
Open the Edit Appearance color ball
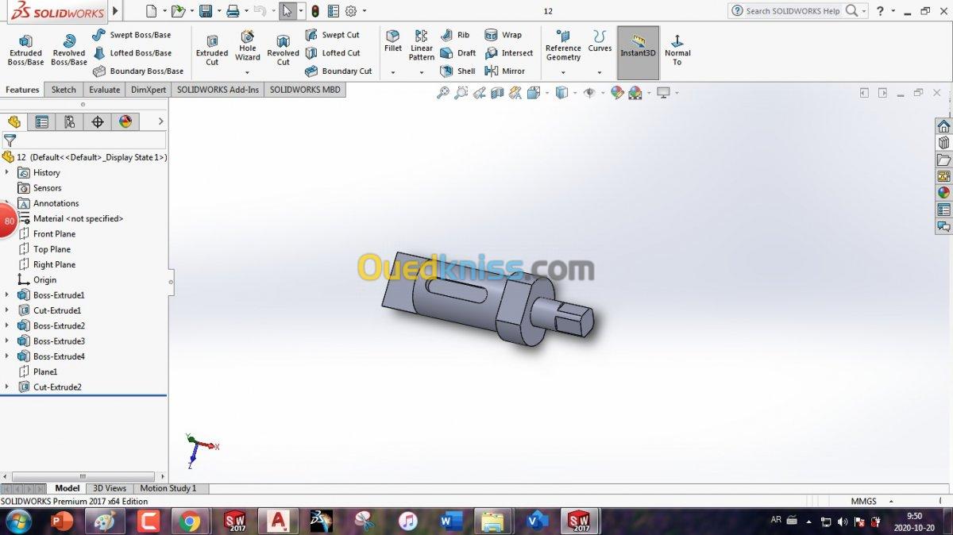click(619, 93)
